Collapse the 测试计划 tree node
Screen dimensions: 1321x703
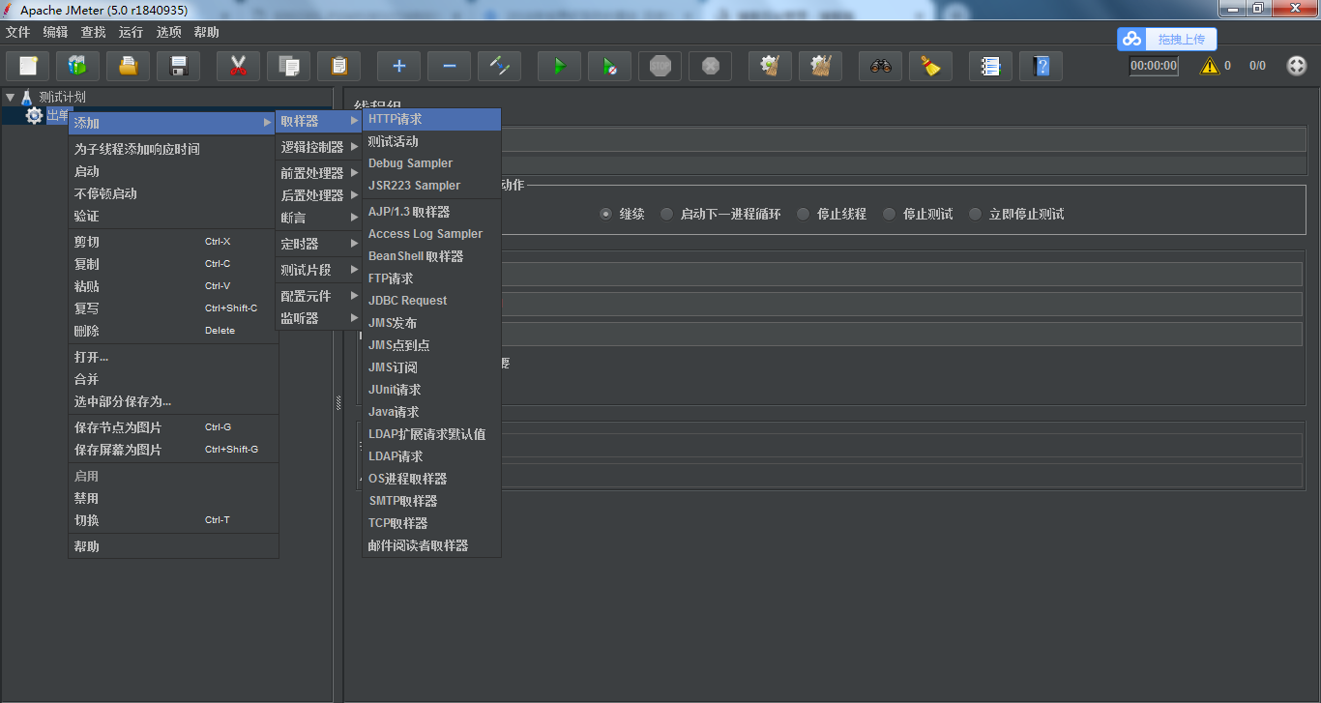click(10, 97)
